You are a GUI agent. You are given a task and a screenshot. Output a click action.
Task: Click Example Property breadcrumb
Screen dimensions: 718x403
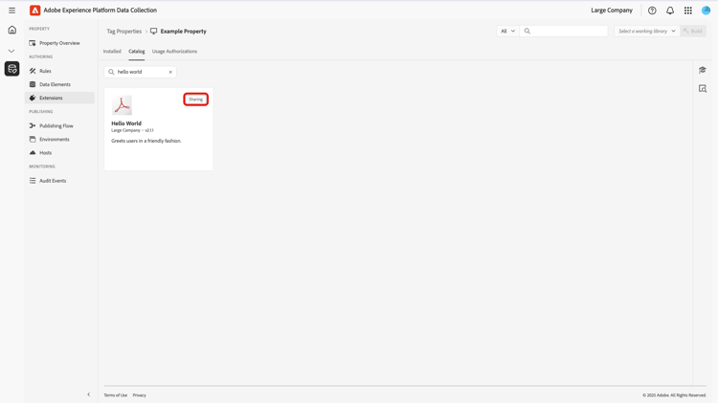[x=183, y=32]
